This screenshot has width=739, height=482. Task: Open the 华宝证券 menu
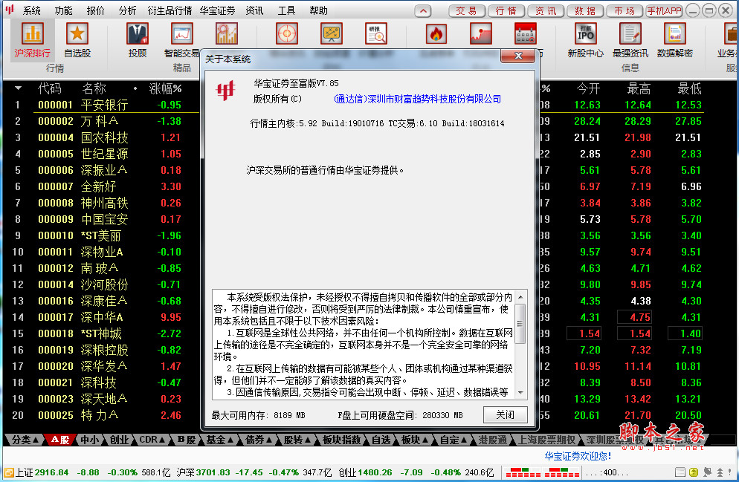point(217,10)
